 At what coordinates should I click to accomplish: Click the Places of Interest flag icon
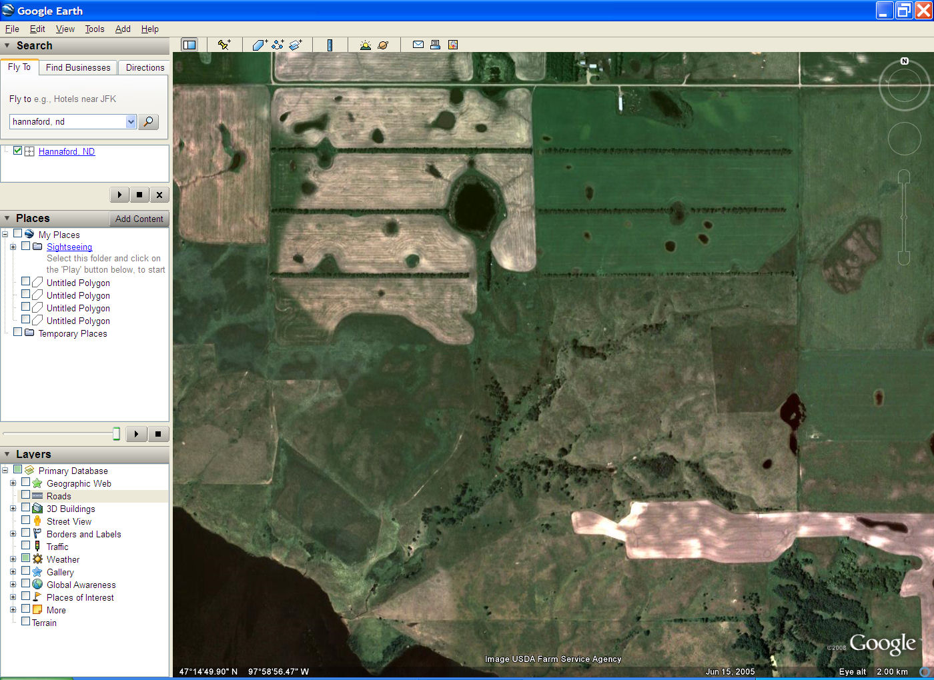click(37, 597)
